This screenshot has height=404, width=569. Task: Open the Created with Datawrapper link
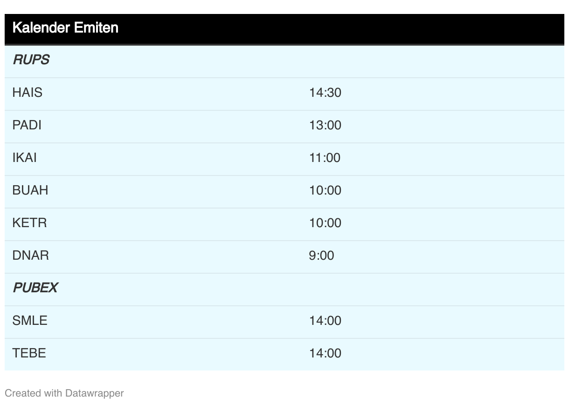[64, 393]
